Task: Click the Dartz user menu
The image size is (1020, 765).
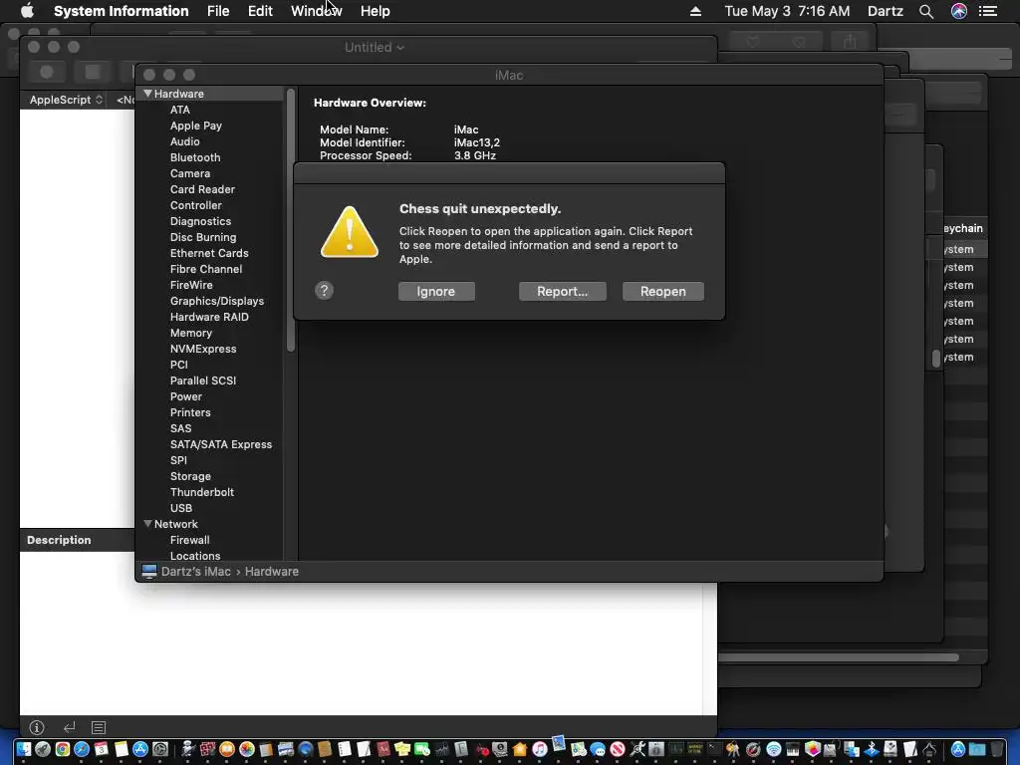Action: [885, 11]
